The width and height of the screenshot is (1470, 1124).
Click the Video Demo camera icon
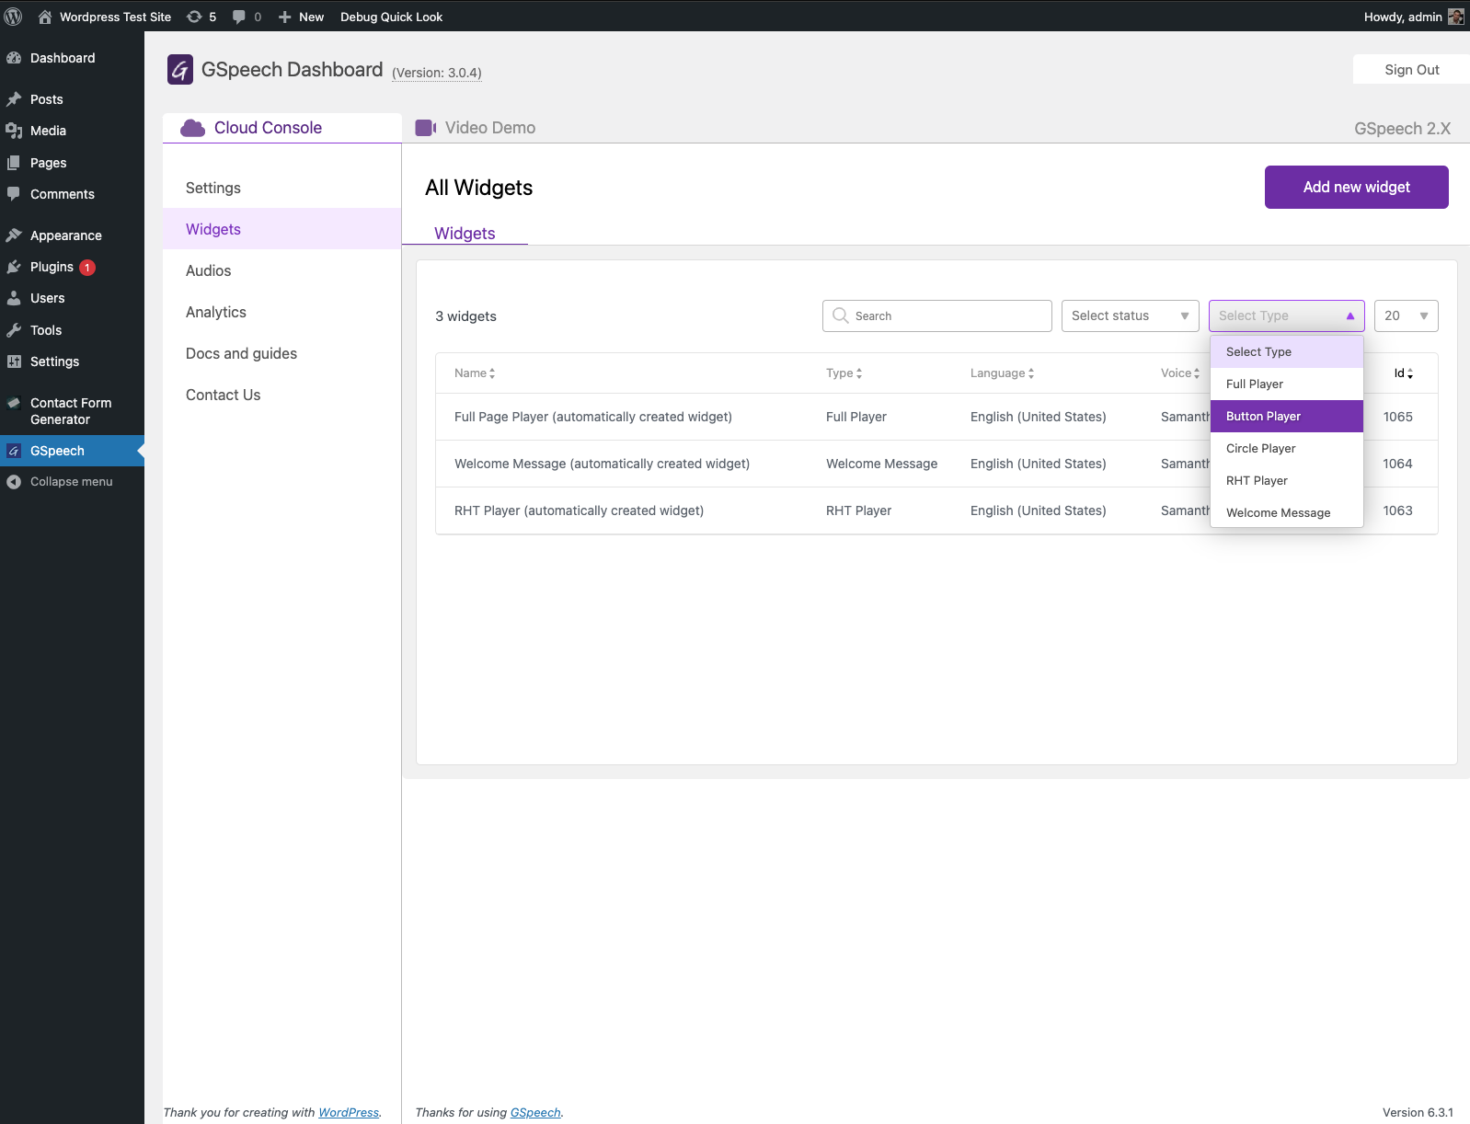coord(426,128)
